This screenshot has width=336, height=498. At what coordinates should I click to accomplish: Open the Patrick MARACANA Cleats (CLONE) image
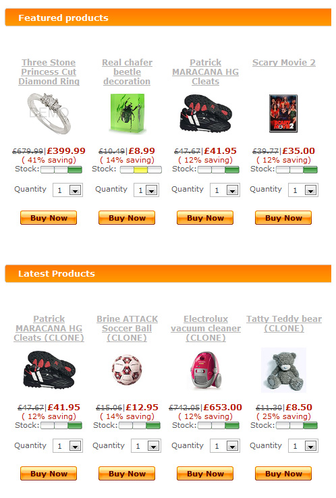pyautogui.click(x=49, y=370)
